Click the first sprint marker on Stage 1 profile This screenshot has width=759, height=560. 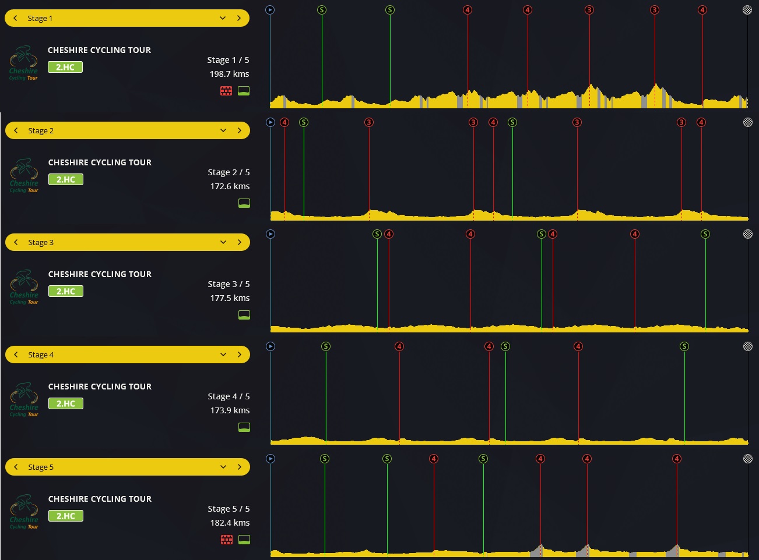click(322, 10)
